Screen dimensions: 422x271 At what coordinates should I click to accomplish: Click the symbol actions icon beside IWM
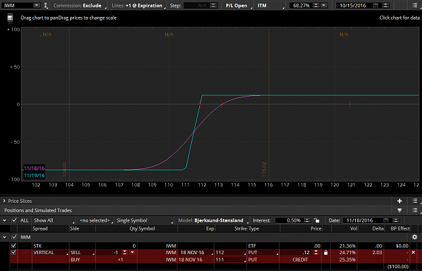46,5
